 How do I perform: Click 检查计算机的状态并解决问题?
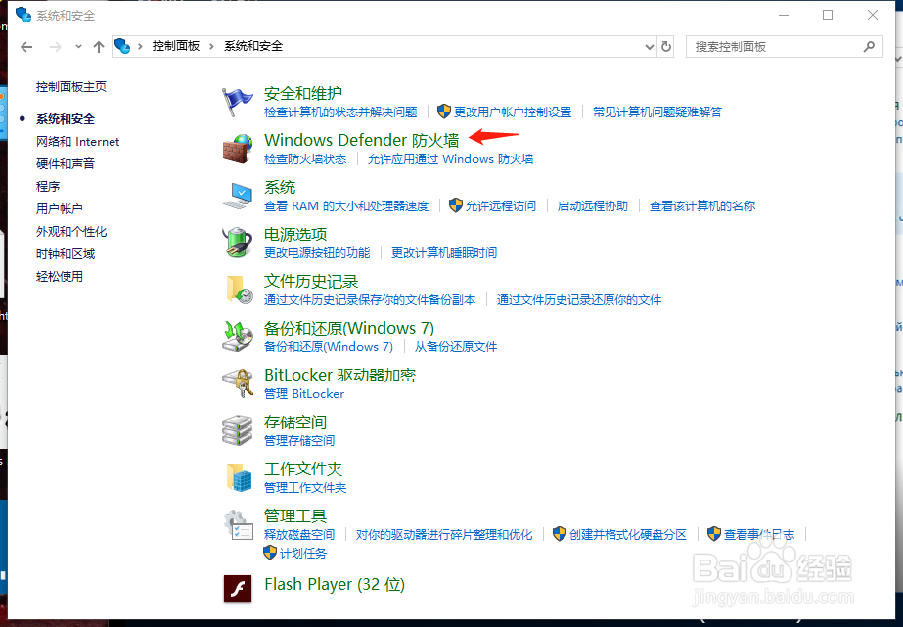tap(340, 112)
